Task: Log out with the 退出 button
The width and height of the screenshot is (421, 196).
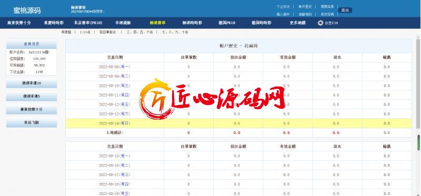Action: (x=345, y=10)
